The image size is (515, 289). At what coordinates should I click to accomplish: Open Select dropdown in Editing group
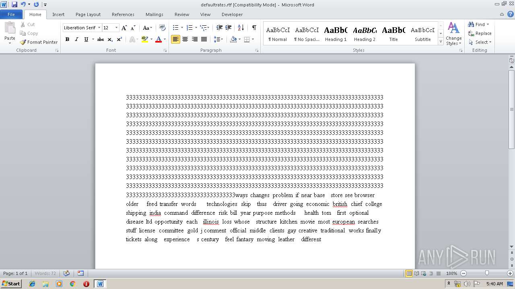pos(480,42)
